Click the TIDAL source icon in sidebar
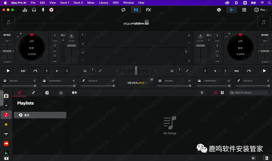Viewport: 272px width, 161px height. coord(6,134)
